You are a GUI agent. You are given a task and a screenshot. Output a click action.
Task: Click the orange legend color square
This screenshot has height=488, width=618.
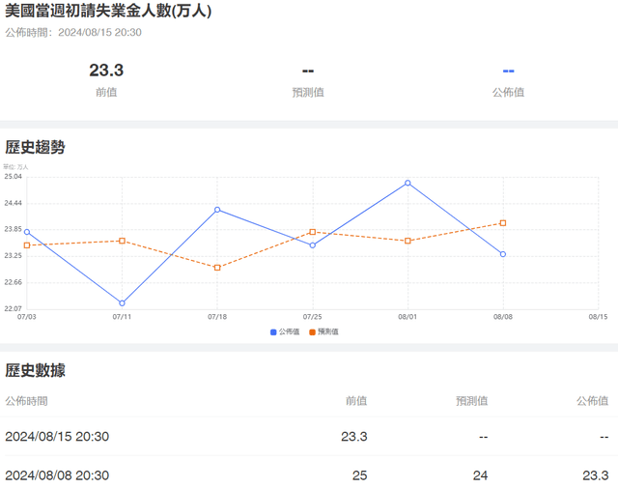(313, 331)
